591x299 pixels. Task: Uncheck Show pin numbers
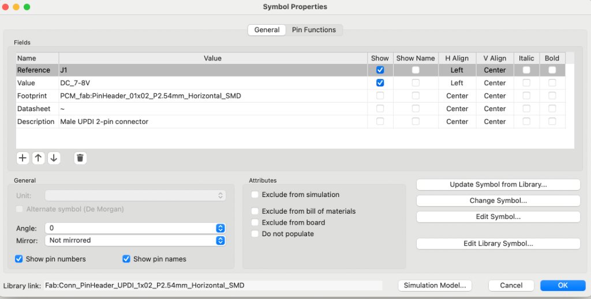pyautogui.click(x=19, y=259)
